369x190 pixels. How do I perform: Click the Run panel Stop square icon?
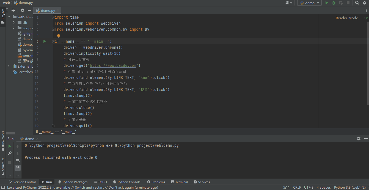tap(10, 162)
